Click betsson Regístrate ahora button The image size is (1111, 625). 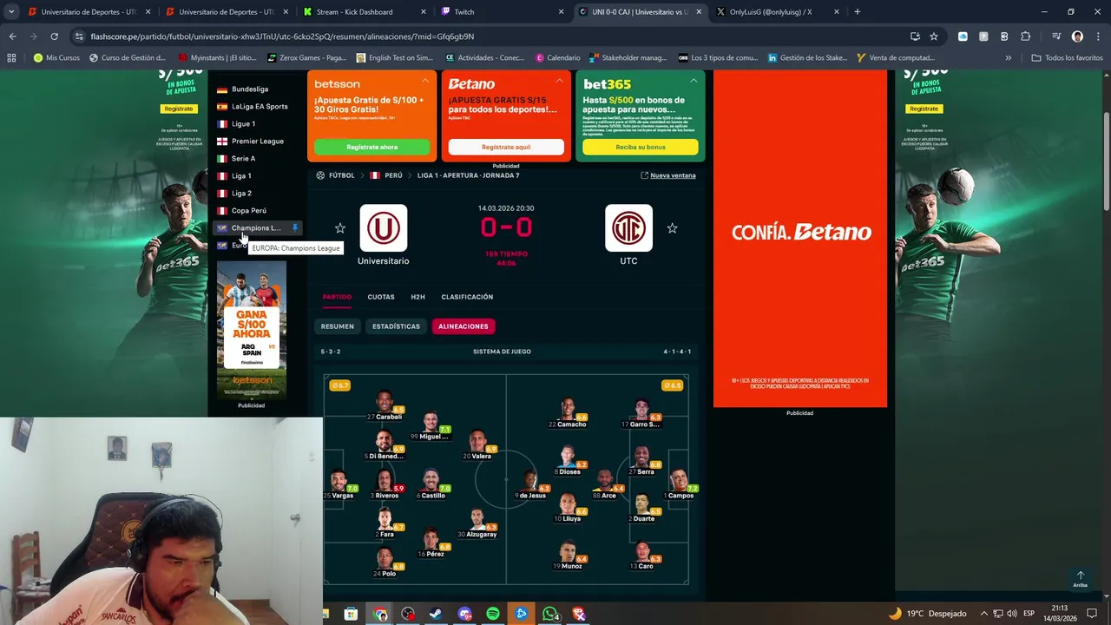(x=371, y=147)
